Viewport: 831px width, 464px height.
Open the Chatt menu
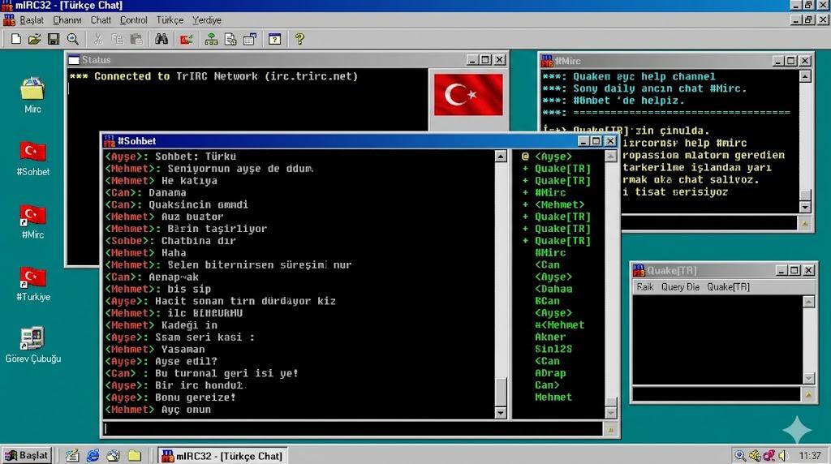coord(101,20)
